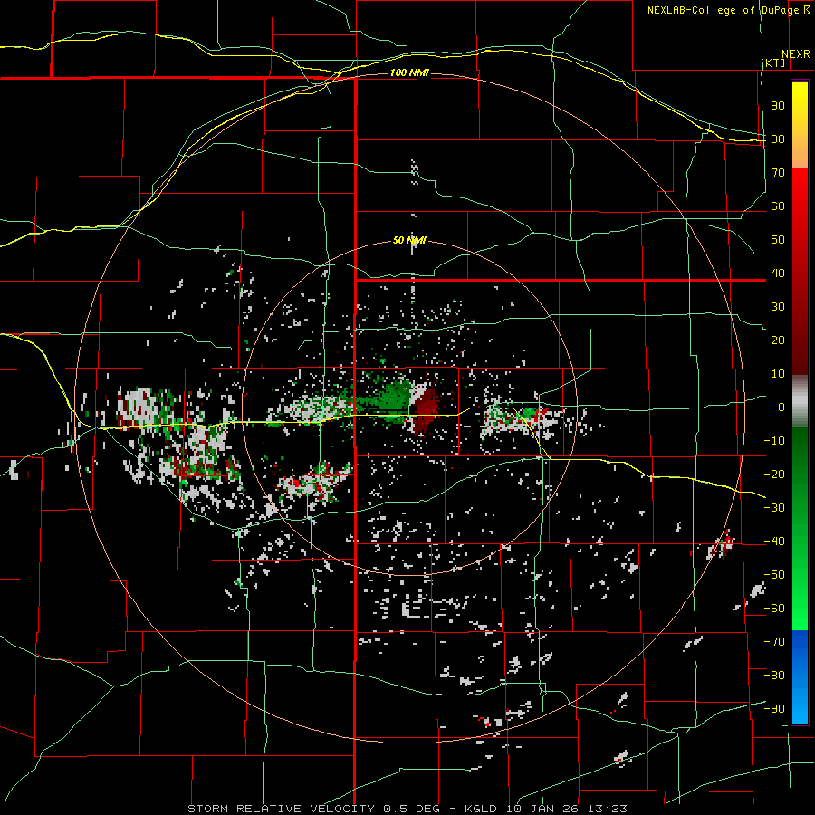Click the 80 value on velocity scale
The height and width of the screenshot is (815, 815).
point(778,139)
